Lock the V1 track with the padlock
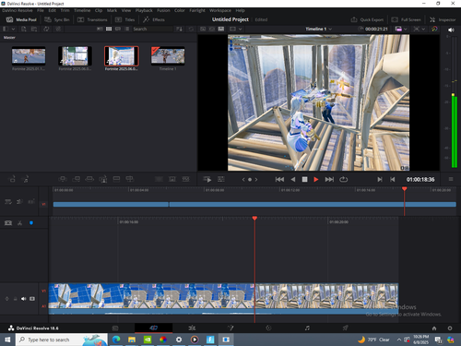 tap(15, 299)
